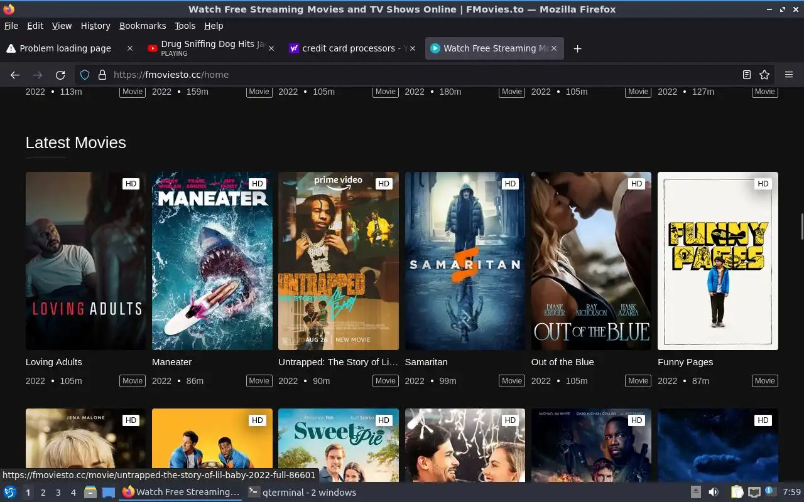Image resolution: width=804 pixels, height=502 pixels.
Task: Open the Out of the Blue poster
Action: pos(591,261)
